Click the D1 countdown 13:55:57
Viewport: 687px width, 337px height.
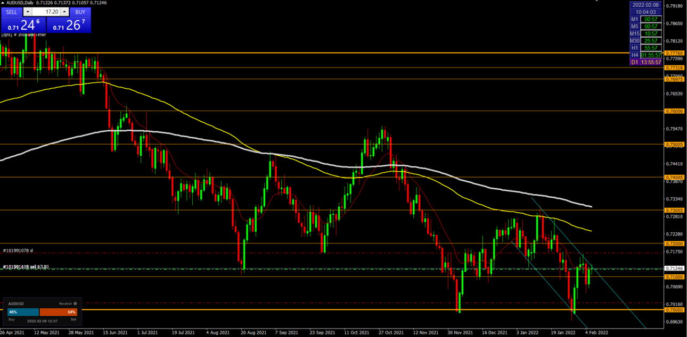click(x=651, y=62)
